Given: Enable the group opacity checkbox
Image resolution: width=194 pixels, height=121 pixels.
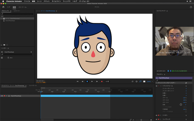Looking at the screenshot, I should 185,111.
